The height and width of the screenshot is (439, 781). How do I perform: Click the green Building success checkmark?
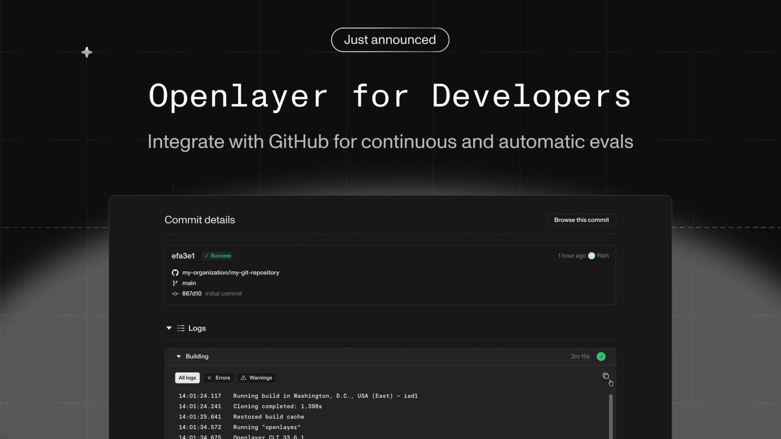[601, 357]
